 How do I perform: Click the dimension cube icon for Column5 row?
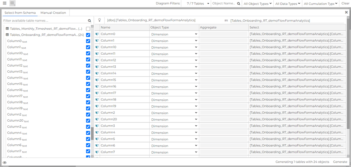click(x=97, y=139)
